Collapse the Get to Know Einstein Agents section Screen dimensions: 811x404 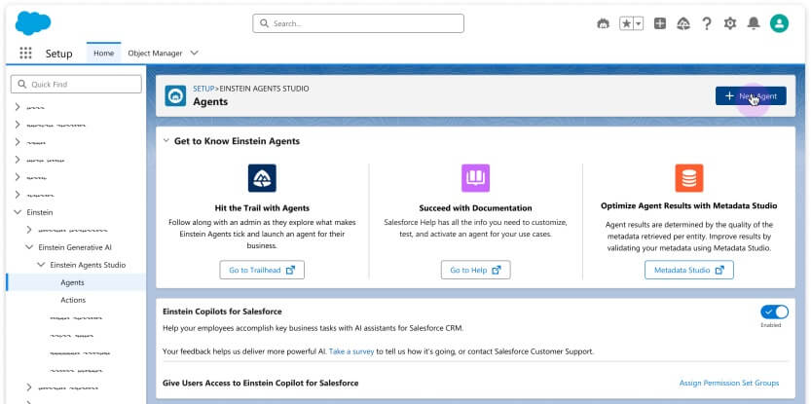[x=166, y=141]
